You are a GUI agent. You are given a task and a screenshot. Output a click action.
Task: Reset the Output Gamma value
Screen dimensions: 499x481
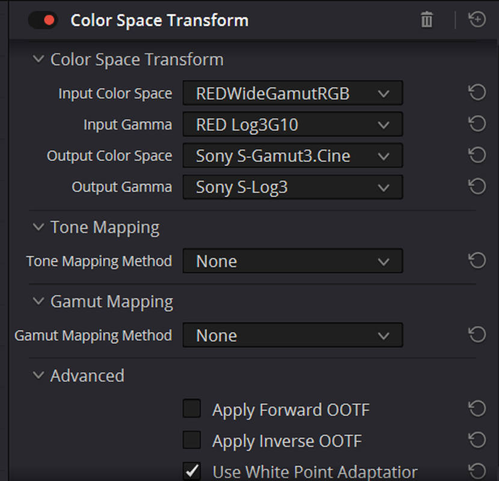click(477, 186)
